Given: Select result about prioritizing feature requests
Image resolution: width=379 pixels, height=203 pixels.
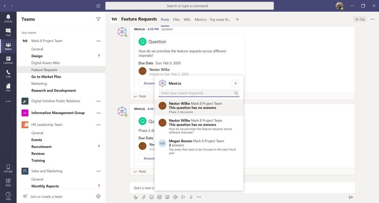Looking at the screenshot, I should [x=199, y=126].
